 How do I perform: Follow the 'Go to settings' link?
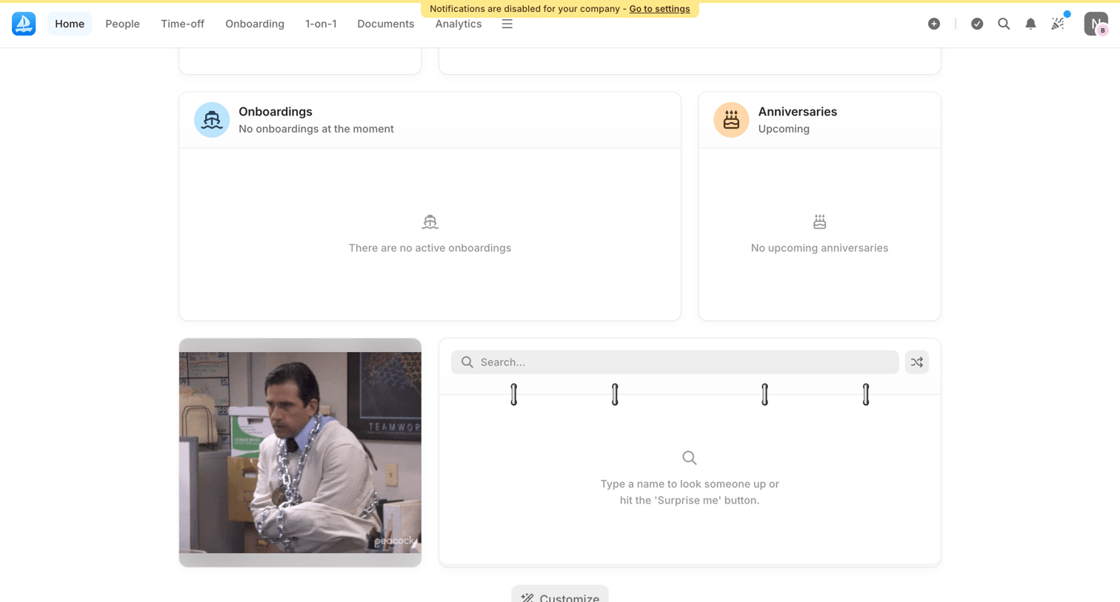(x=659, y=9)
